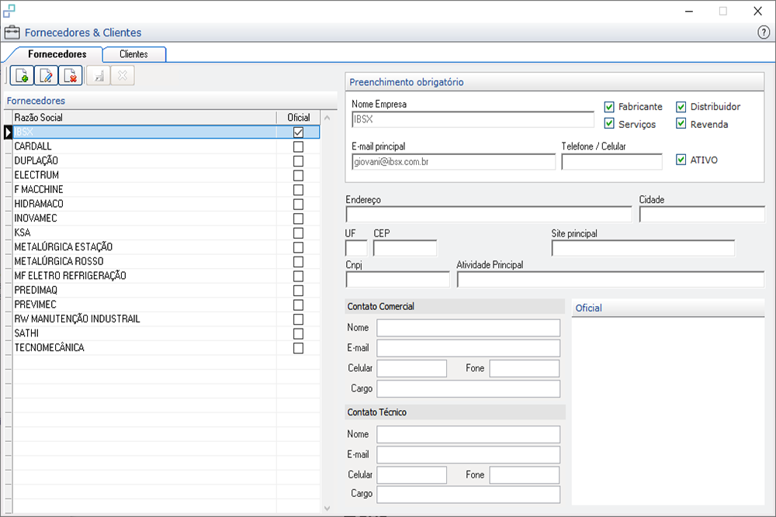776x517 pixels.
Task: Tick Oficial for INOVAMEC
Action: (299, 219)
